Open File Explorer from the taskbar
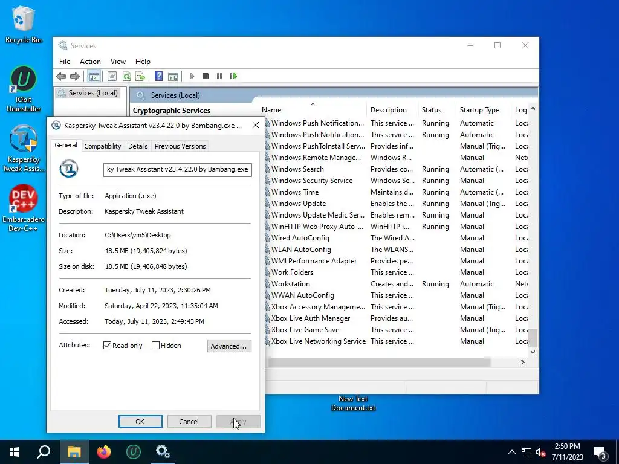Screen dimensions: 619x464 pyautogui.click(x=74, y=452)
